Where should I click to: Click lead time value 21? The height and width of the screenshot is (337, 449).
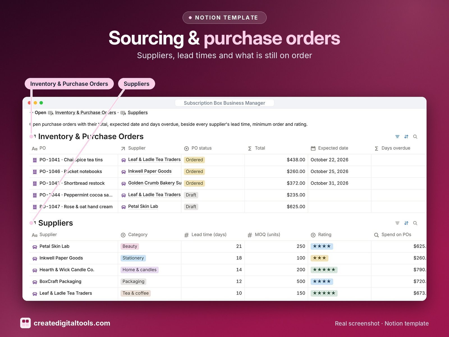tap(239, 246)
